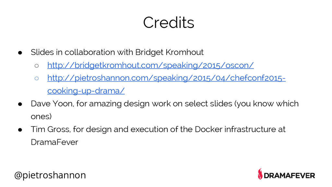Click the DramaFever flame logo icon
The height and width of the screenshot is (187, 332).
click(260, 174)
